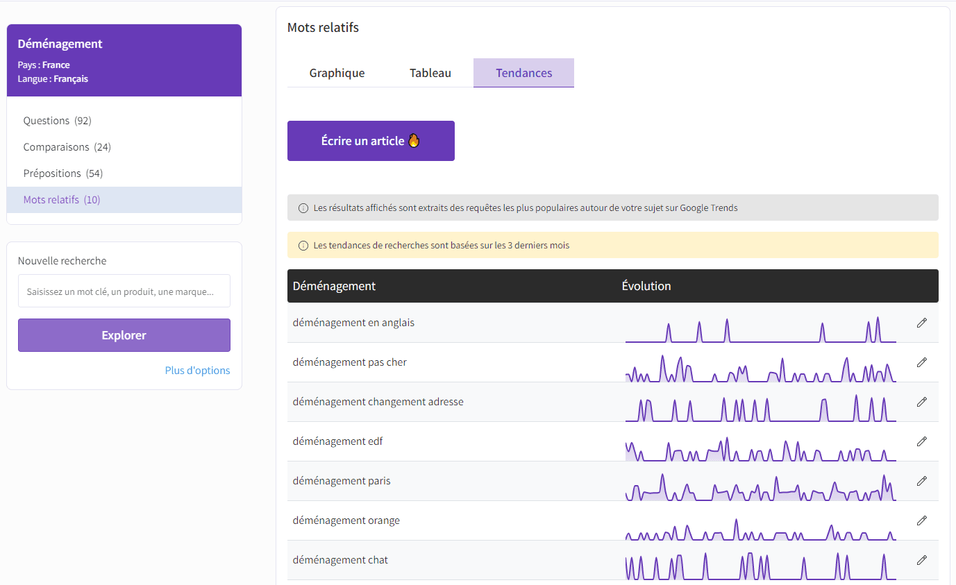Click pencil icon for déménagement en anglais
This screenshot has width=956, height=585.
click(x=921, y=323)
